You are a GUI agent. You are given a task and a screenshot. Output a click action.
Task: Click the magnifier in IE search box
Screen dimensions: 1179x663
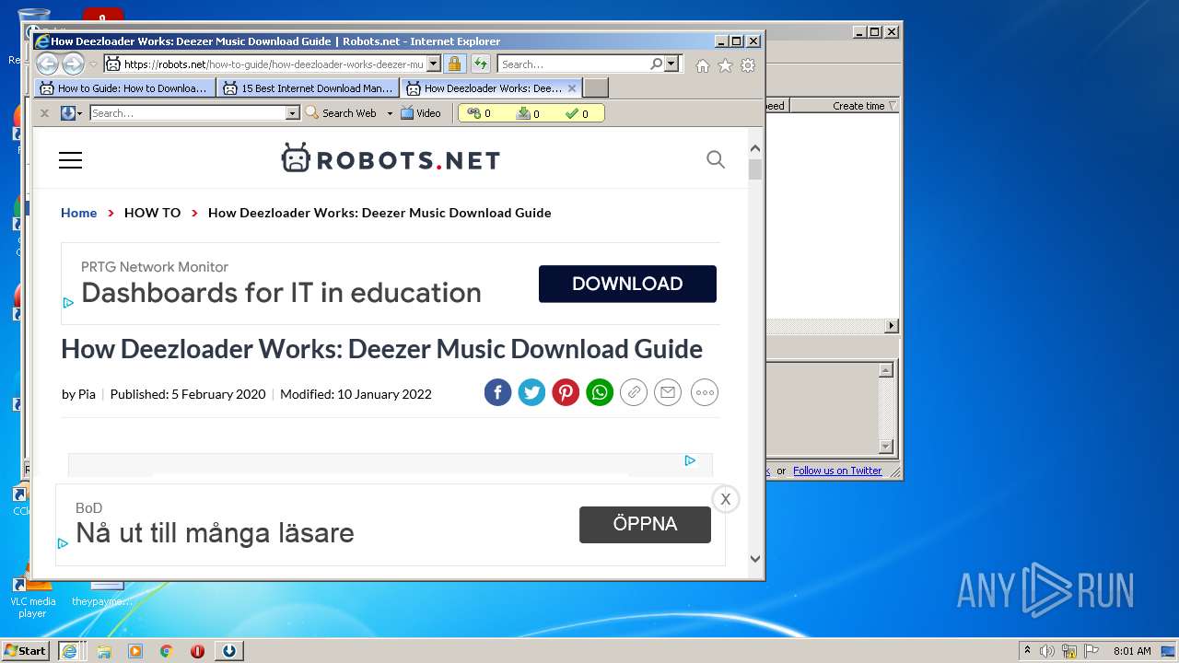656,64
